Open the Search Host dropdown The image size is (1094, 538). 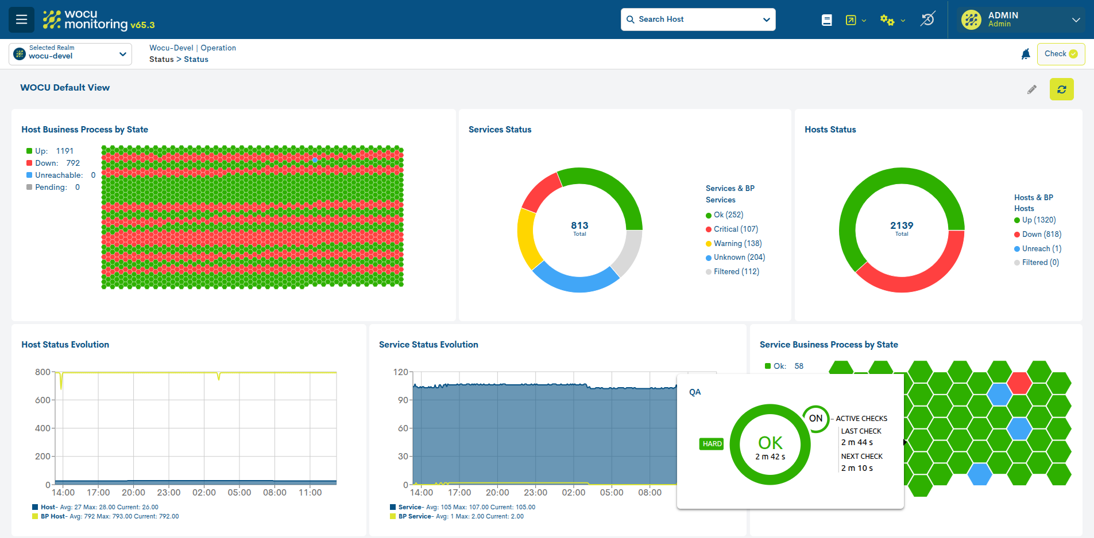pos(698,20)
